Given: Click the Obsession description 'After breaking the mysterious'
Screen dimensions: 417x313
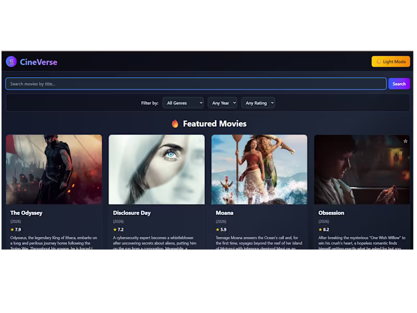Looking at the screenshot, I should [x=362, y=243].
